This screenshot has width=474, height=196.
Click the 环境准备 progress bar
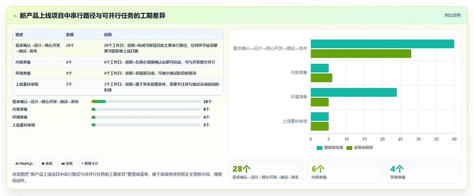coord(146,117)
